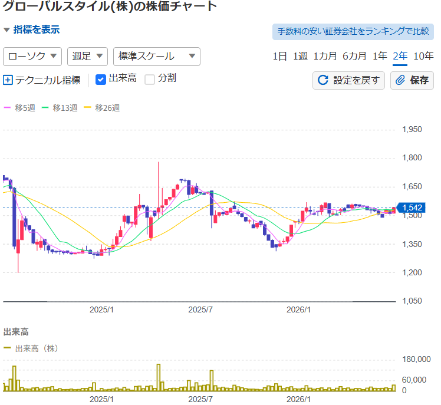Viewport: 441px width, 405px height.
Task: Click the 2025/7 label on price chart axis
Action: point(200,309)
